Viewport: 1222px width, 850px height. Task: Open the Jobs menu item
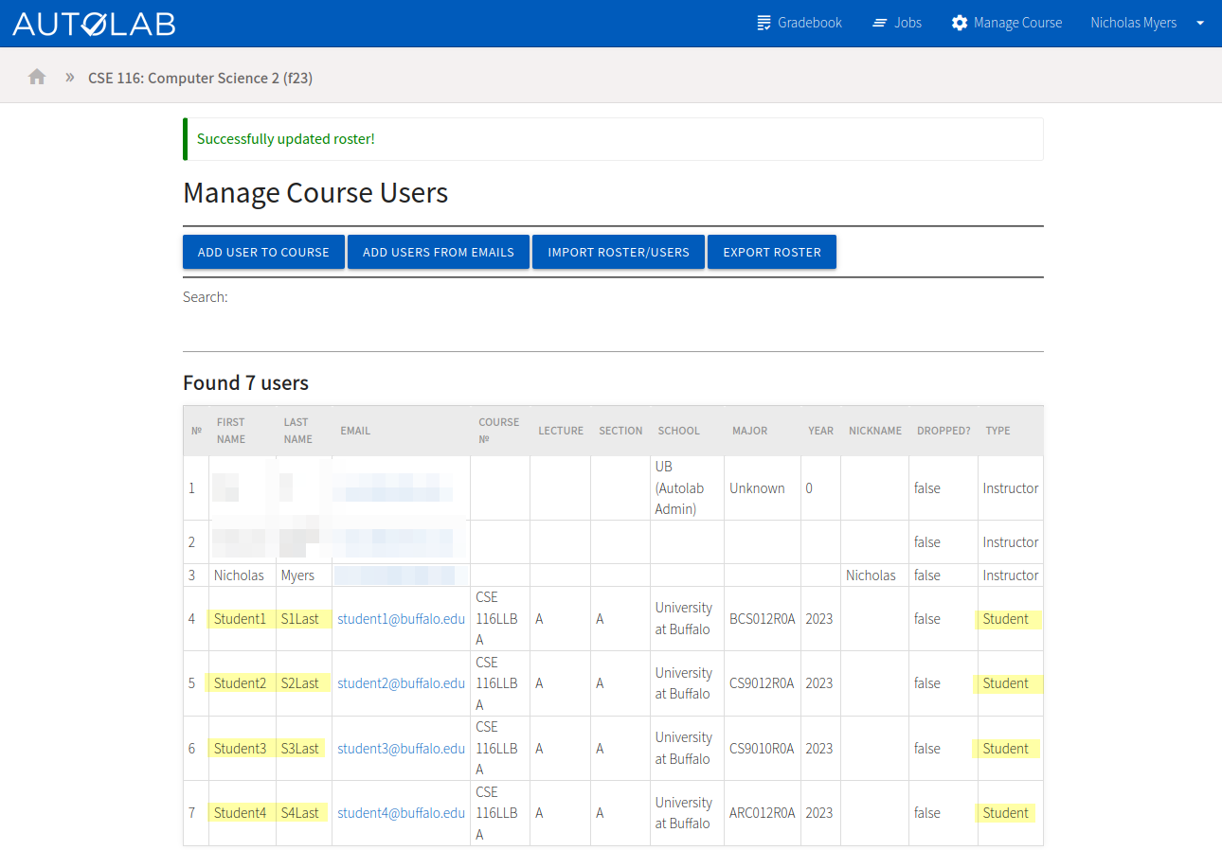pos(897,23)
